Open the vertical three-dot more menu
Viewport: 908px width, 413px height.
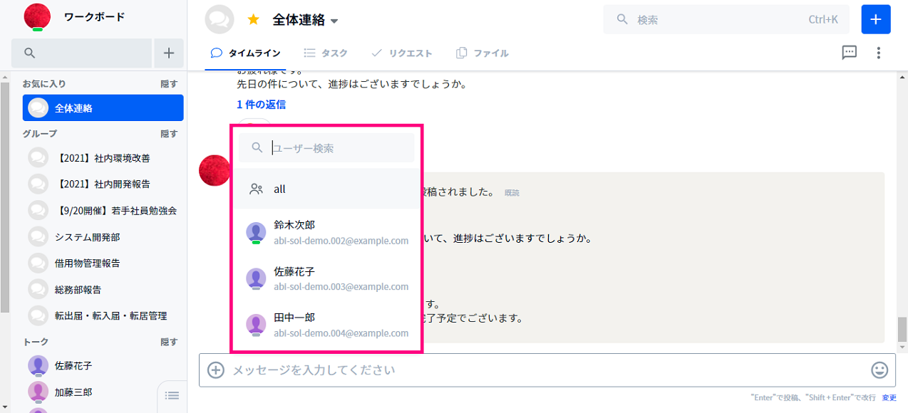coord(879,53)
